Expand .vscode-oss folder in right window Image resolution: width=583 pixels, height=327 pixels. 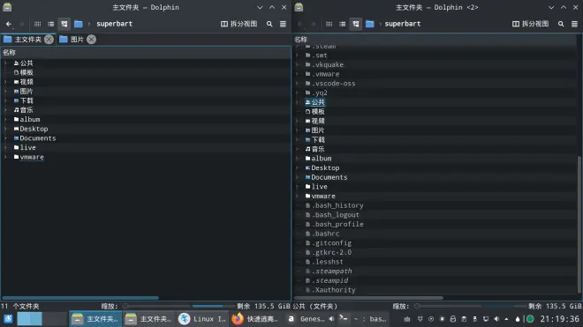click(x=297, y=84)
